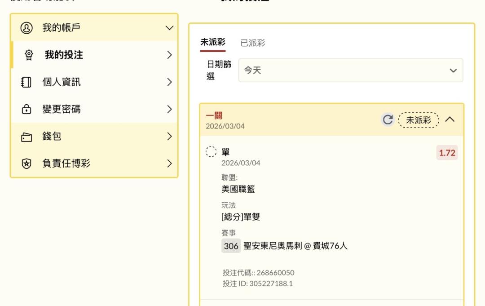The height and width of the screenshot is (306, 485).
Task: Open the 錢包 menu entry
Action: [x=52, y=137]
